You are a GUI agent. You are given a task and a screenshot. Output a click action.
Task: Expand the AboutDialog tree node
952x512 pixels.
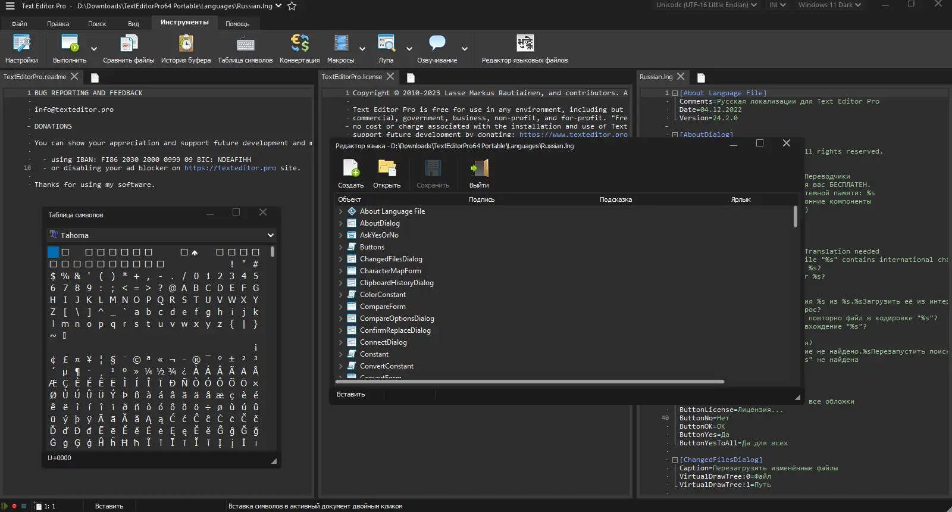coord(341,223)
